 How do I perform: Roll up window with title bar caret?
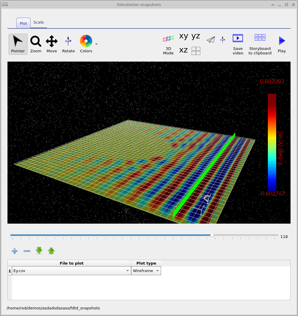(x=273, y=5)
